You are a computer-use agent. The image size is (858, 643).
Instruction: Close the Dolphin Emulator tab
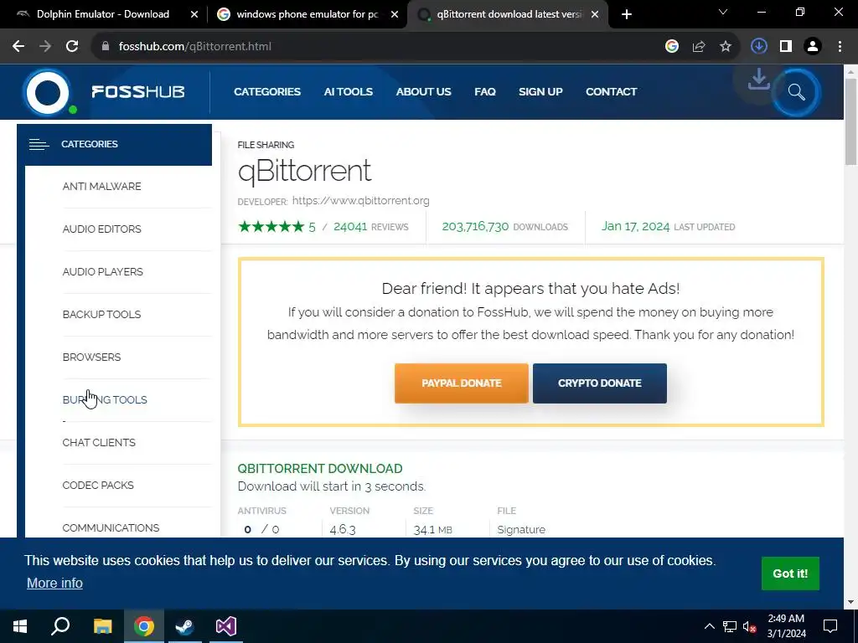click(194, 14)
